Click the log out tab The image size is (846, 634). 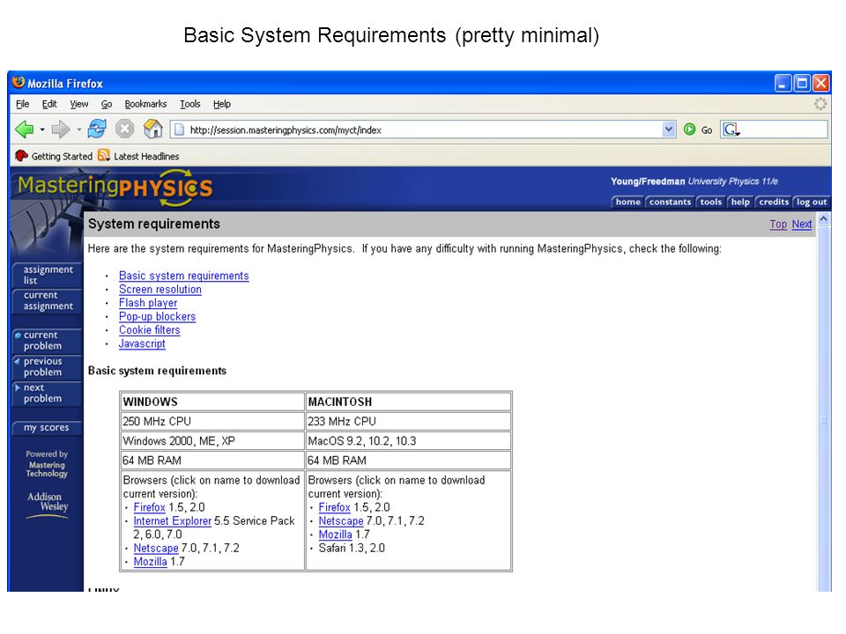pyautogui.click(x=812, y=203)
